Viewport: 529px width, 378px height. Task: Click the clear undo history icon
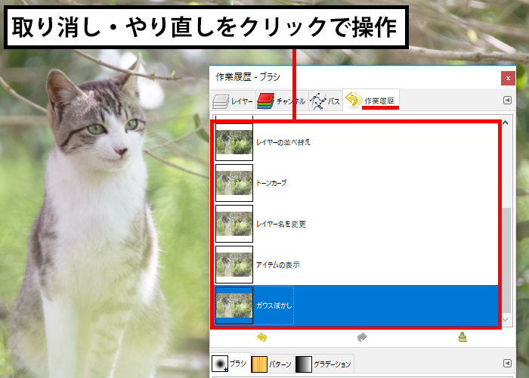pos(462,337)
